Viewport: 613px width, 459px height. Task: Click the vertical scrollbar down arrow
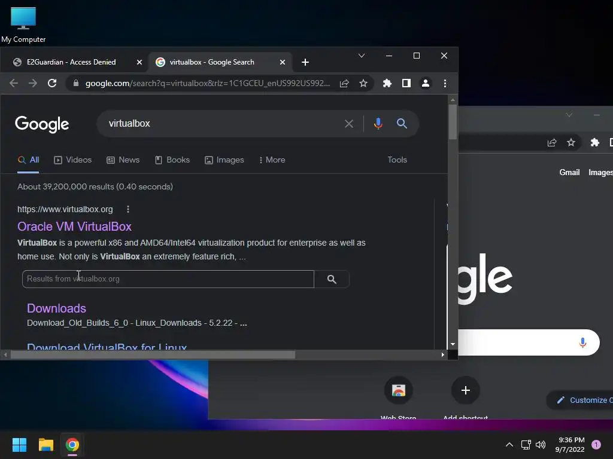[x=453, y=344]
